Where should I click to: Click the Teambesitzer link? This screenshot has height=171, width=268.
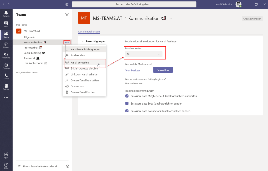132,70
